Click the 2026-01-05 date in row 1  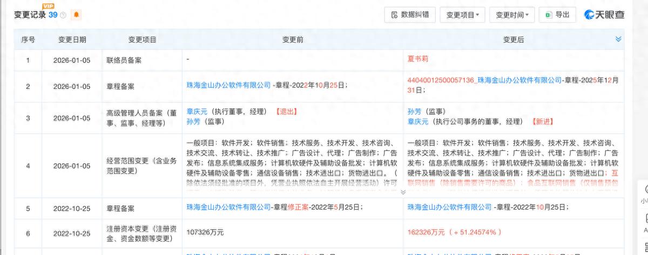(x=72, y=60)
